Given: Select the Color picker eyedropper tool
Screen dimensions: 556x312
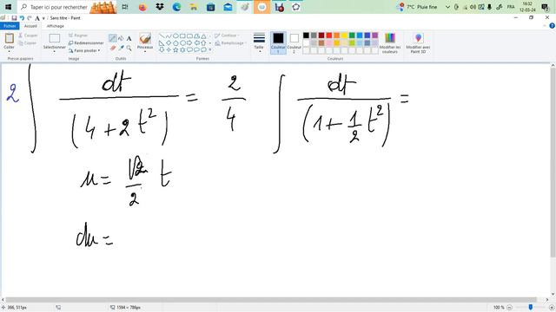Looking at the screenshot, I should coord(121,48).
